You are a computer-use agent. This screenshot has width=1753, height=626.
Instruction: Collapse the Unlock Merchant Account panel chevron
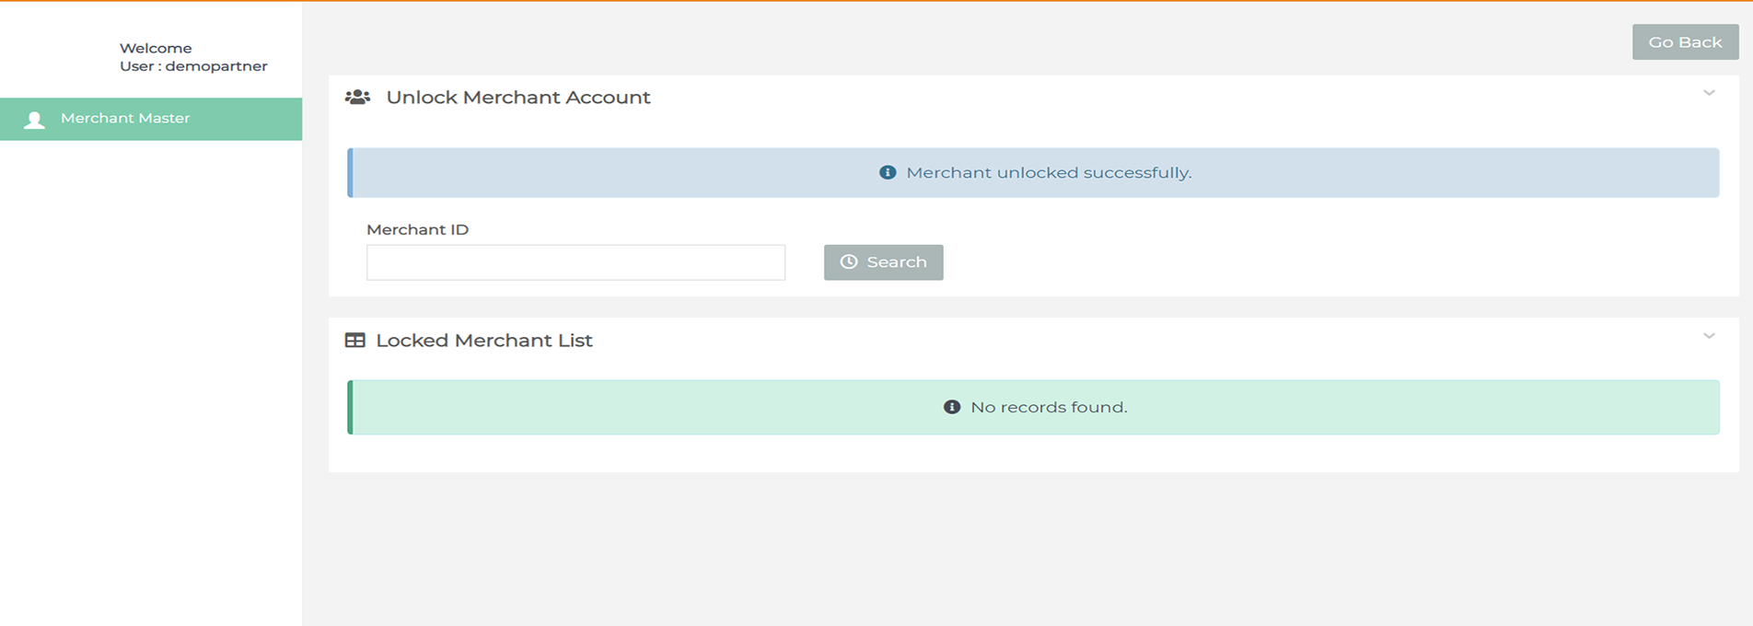click(x=1708, y=93)
